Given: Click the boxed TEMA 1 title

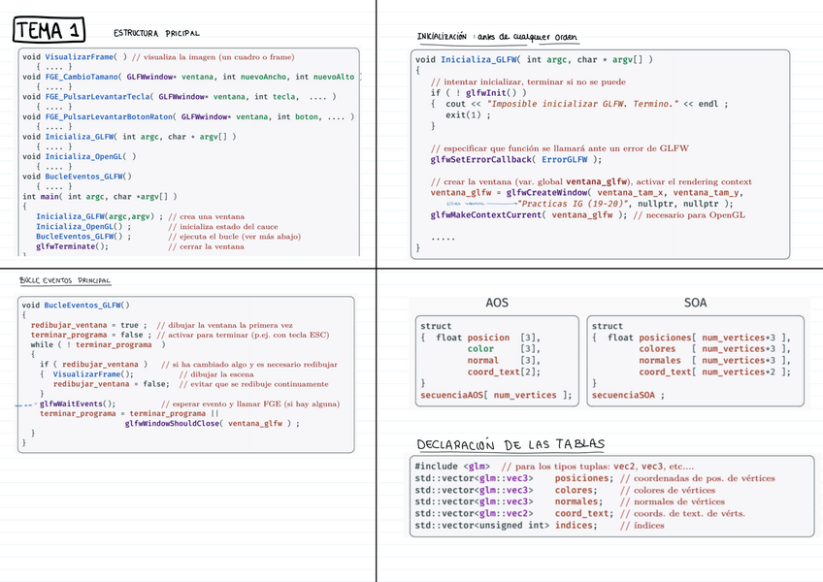Looking at the screenshot, I should [x=48, y=32].
